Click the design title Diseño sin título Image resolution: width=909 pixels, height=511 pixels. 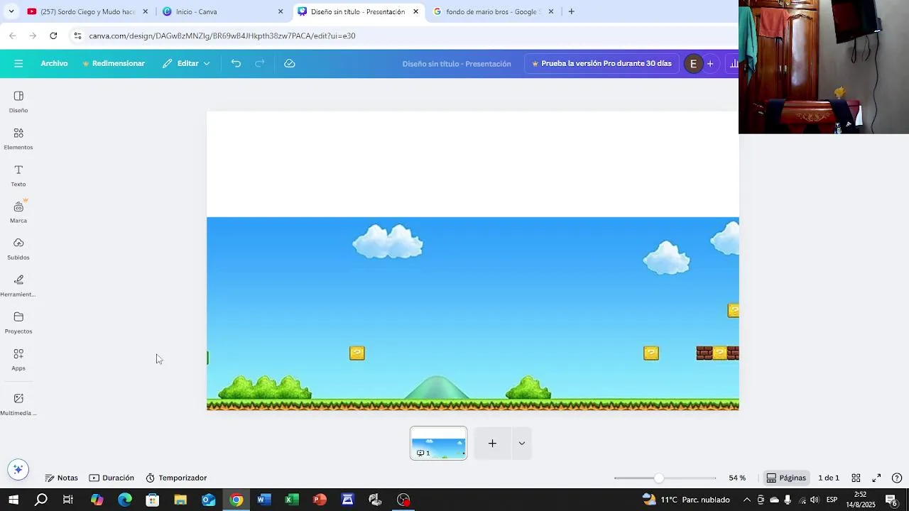(x=457, y=64)
